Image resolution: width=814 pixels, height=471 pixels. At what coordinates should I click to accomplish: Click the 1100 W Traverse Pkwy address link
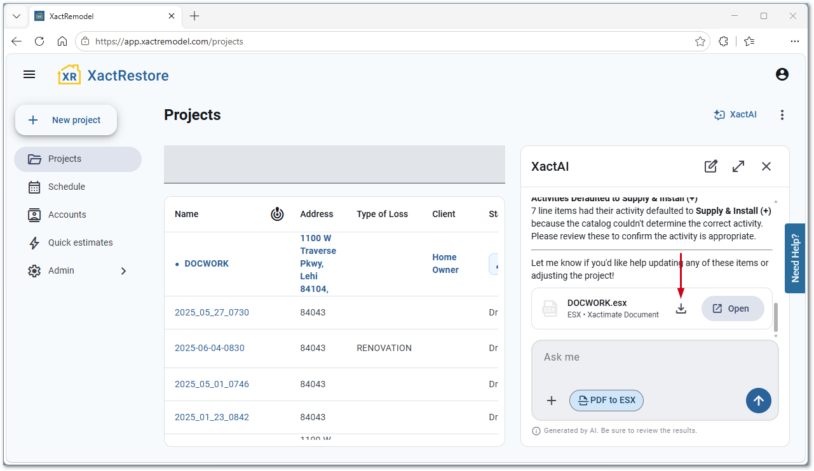tap(318, 263)
